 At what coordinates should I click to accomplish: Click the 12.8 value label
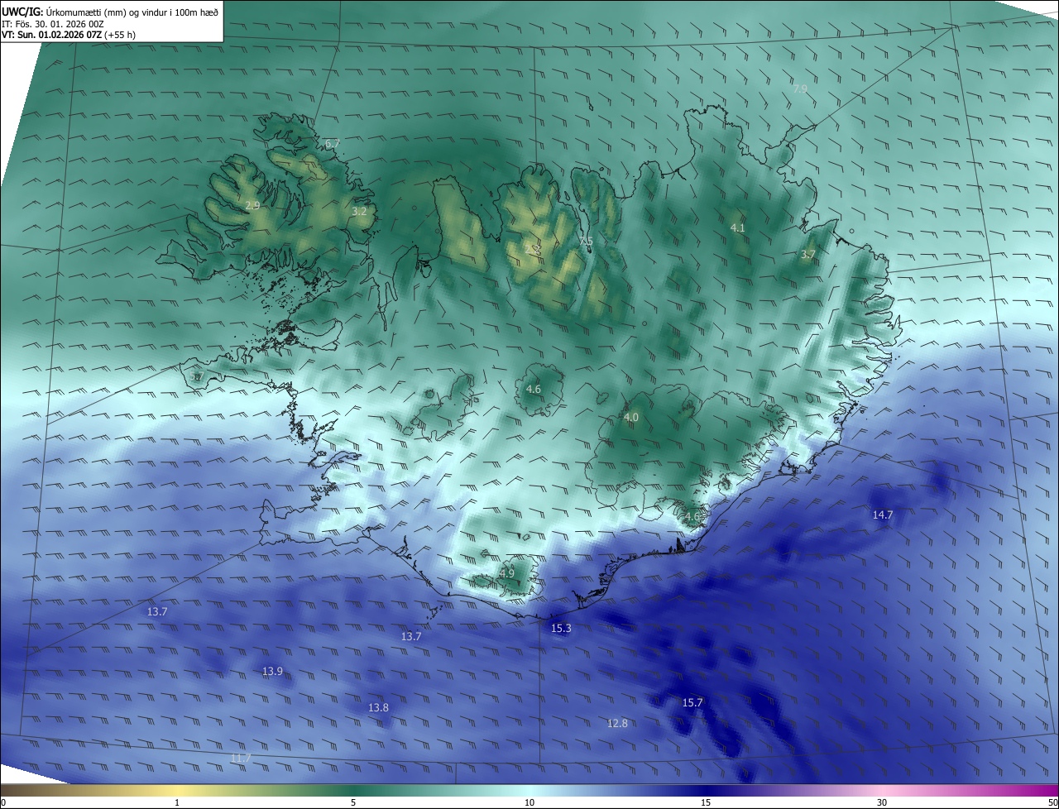coord(617,723)
